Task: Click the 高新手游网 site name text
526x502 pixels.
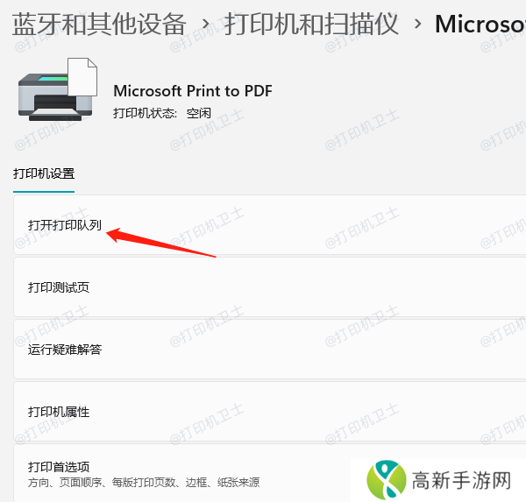Action: (461, 480)
